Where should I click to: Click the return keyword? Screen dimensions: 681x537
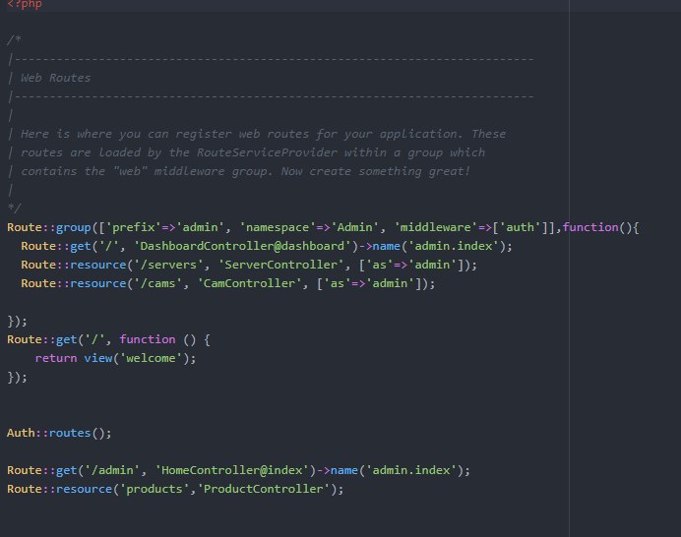tap(55, 358)
